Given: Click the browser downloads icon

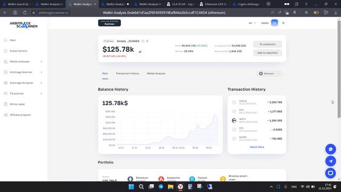Looking at the screenshot, I should pos(336,13).
